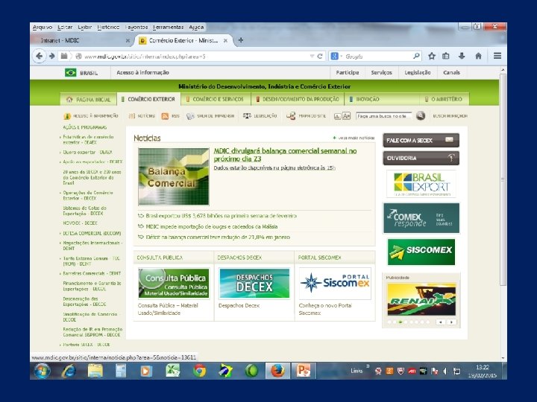The height and width of the screenshot is (402, 537).
Task: Launch Internet Explorer from the taskbar
Action: click(x=69, y=371)
